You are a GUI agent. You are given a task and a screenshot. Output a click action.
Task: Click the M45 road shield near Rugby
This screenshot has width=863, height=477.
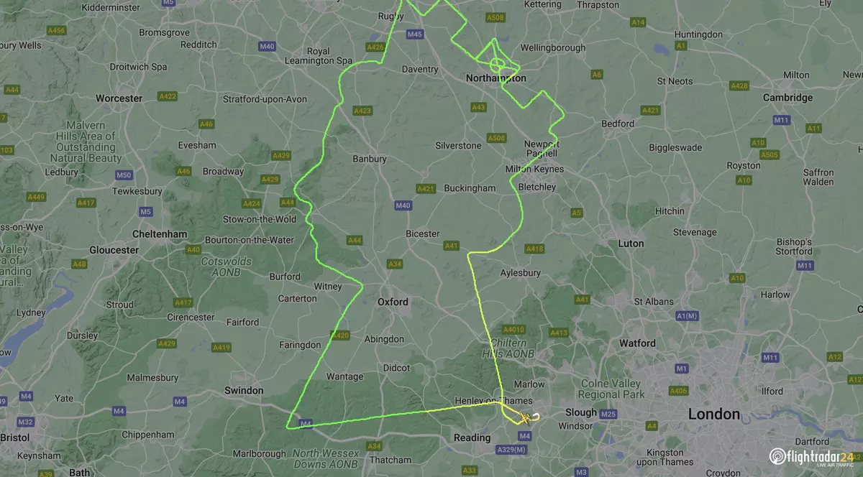414,34
